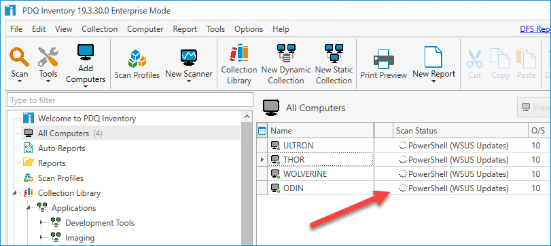Click the Copy toolbar icon
Image resolution: width=551 pixels, height=246 pixels.
coord(500,58)
